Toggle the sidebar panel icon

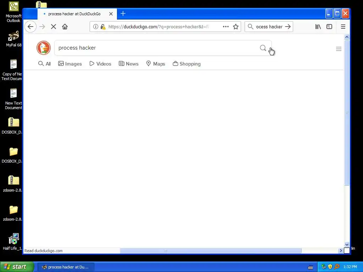[329, 27]
